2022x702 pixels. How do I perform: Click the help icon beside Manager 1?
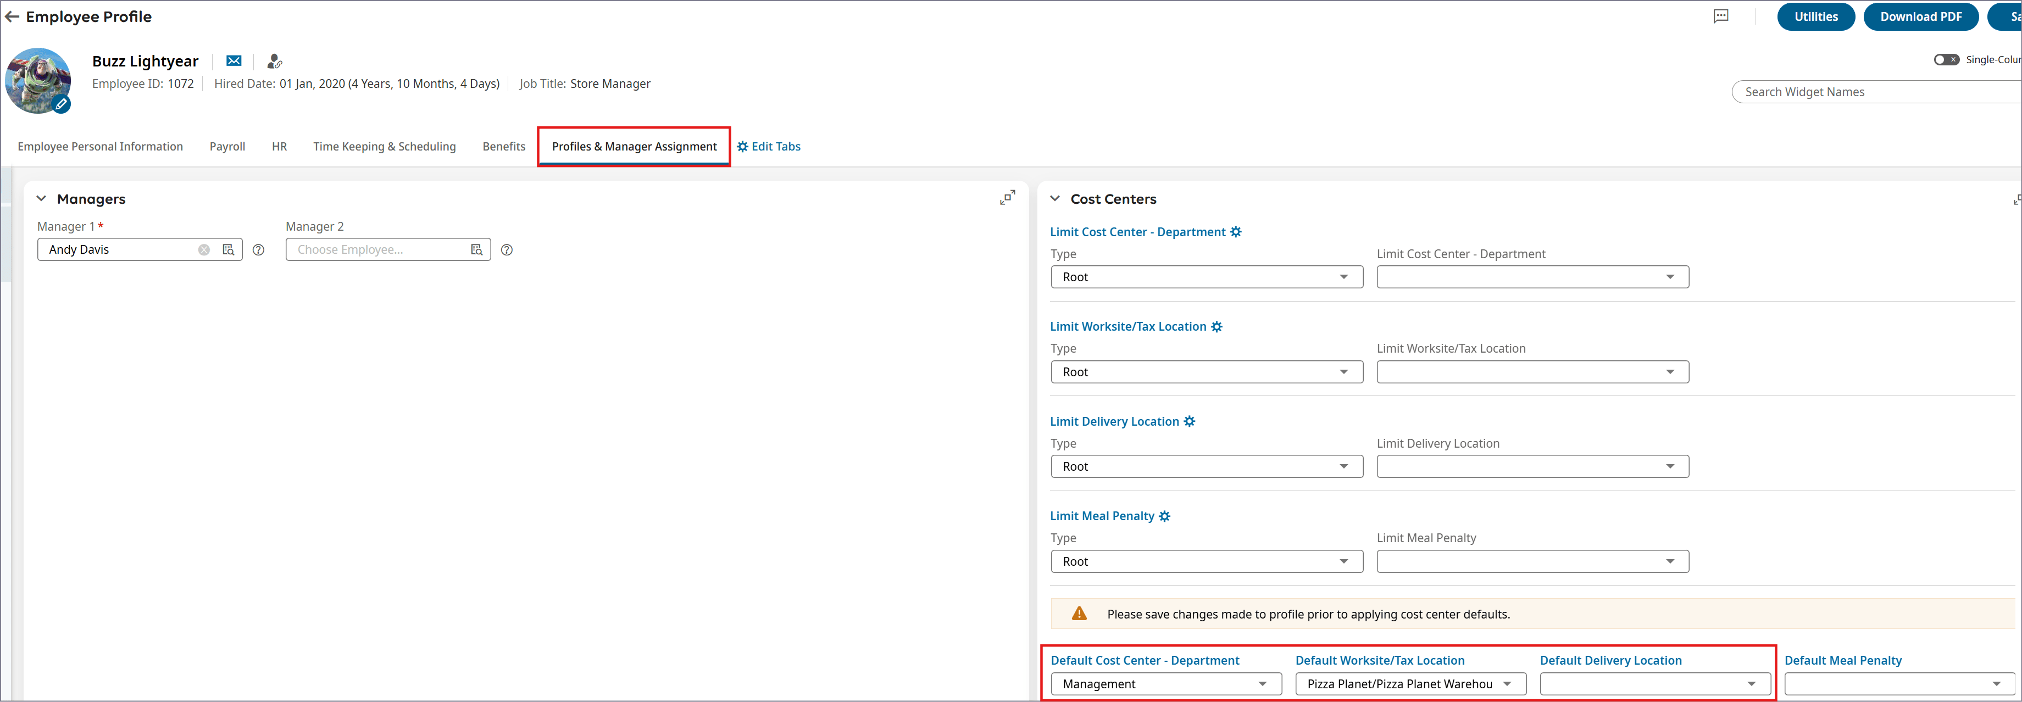coord(258,249)
